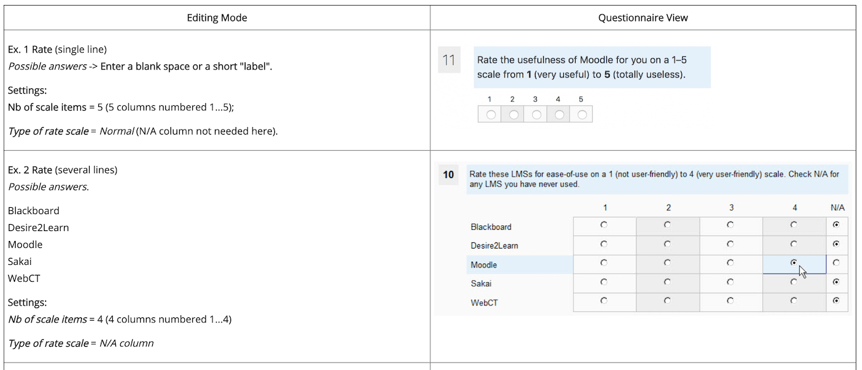Select rating 2 on question 11's scale
Screen dimensions: 862x370
pyautogui.click(x=512, y=114)
